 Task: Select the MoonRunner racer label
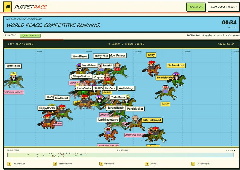tap(118, 55)
